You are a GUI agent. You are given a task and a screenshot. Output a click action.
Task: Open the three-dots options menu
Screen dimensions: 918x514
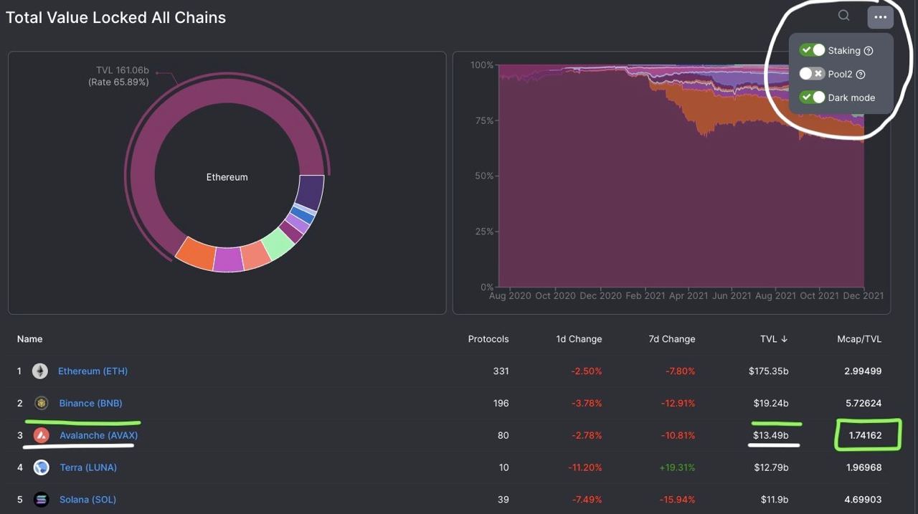[x=880, y=17]
